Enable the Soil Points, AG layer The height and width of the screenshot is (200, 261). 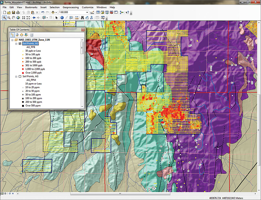(x=20, y=76)
